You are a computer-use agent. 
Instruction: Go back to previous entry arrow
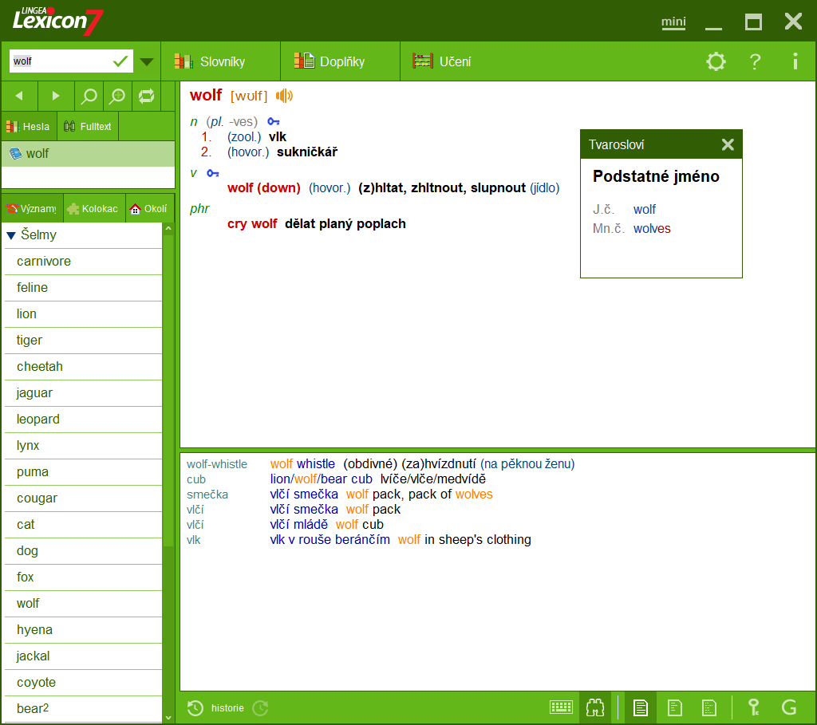[x=19, y=96]
